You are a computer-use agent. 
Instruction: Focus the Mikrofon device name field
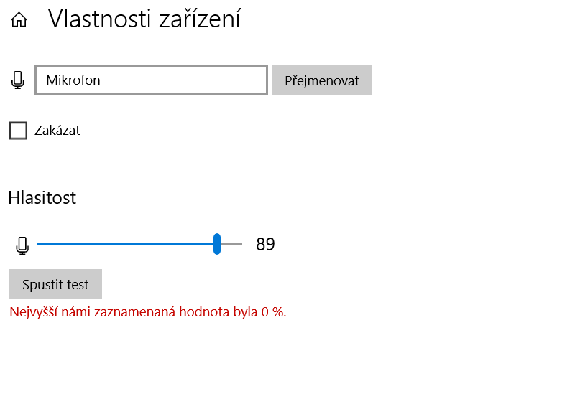click(x=151, y=80)
